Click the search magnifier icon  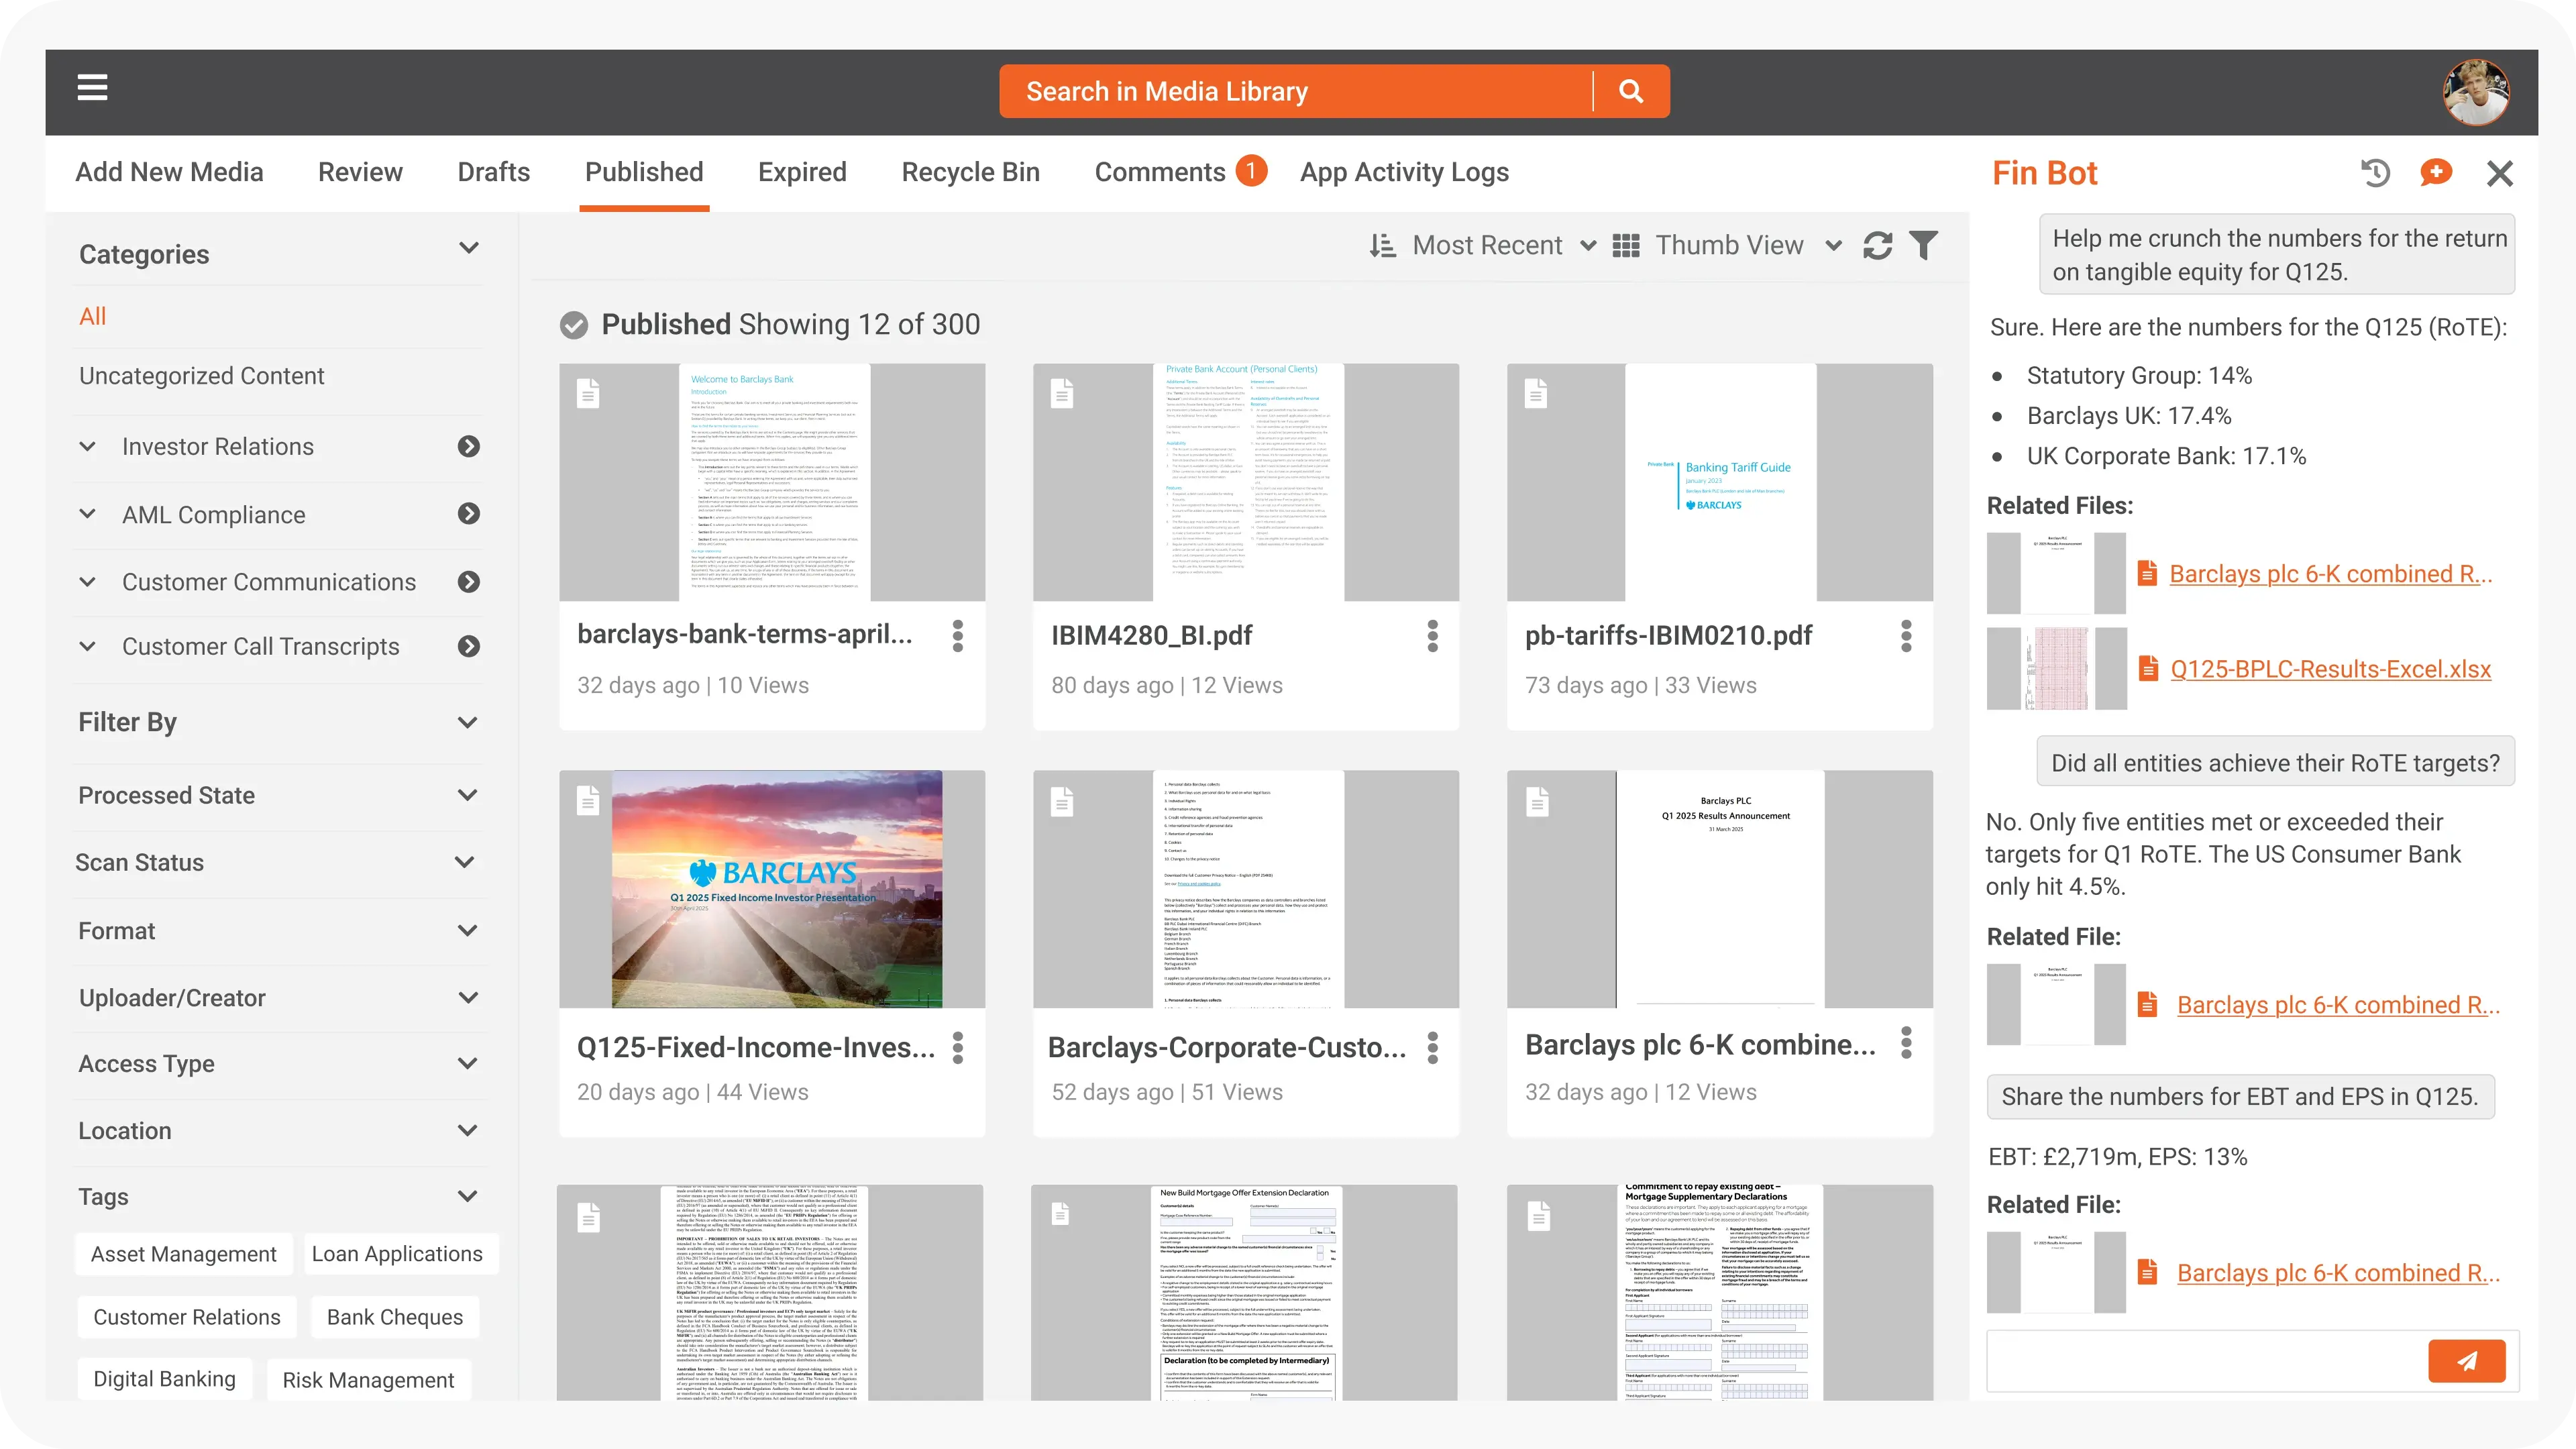coord(1630,91)
